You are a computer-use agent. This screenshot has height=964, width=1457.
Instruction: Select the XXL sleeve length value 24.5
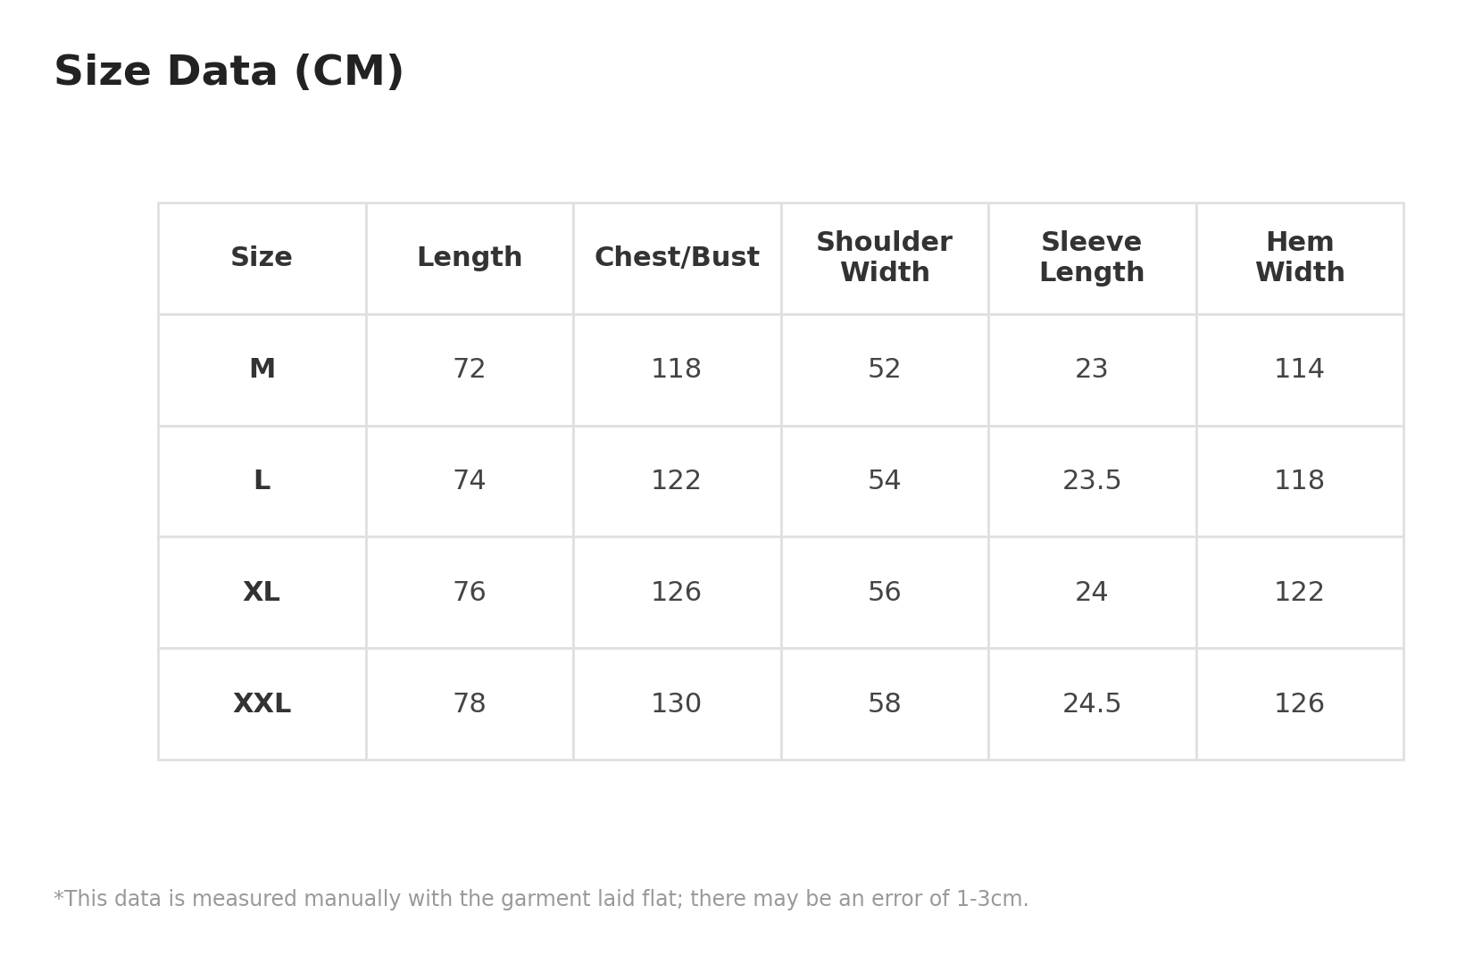[1092, 704]
